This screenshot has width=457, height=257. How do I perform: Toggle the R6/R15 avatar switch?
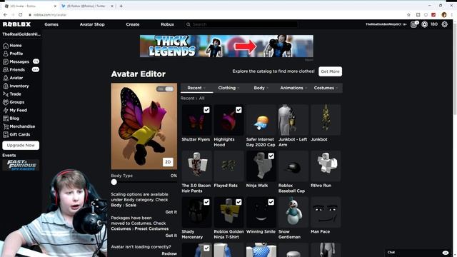[165, 89]
